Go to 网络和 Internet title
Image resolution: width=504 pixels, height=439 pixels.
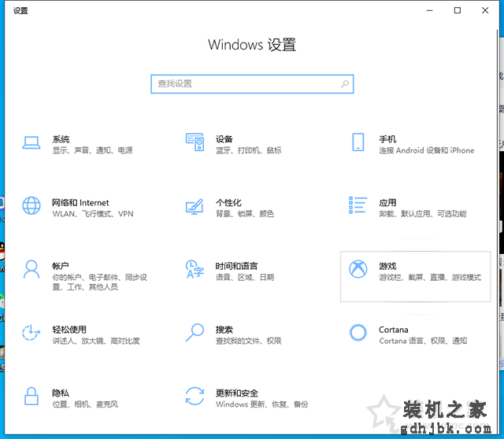(x=80, y=203)
